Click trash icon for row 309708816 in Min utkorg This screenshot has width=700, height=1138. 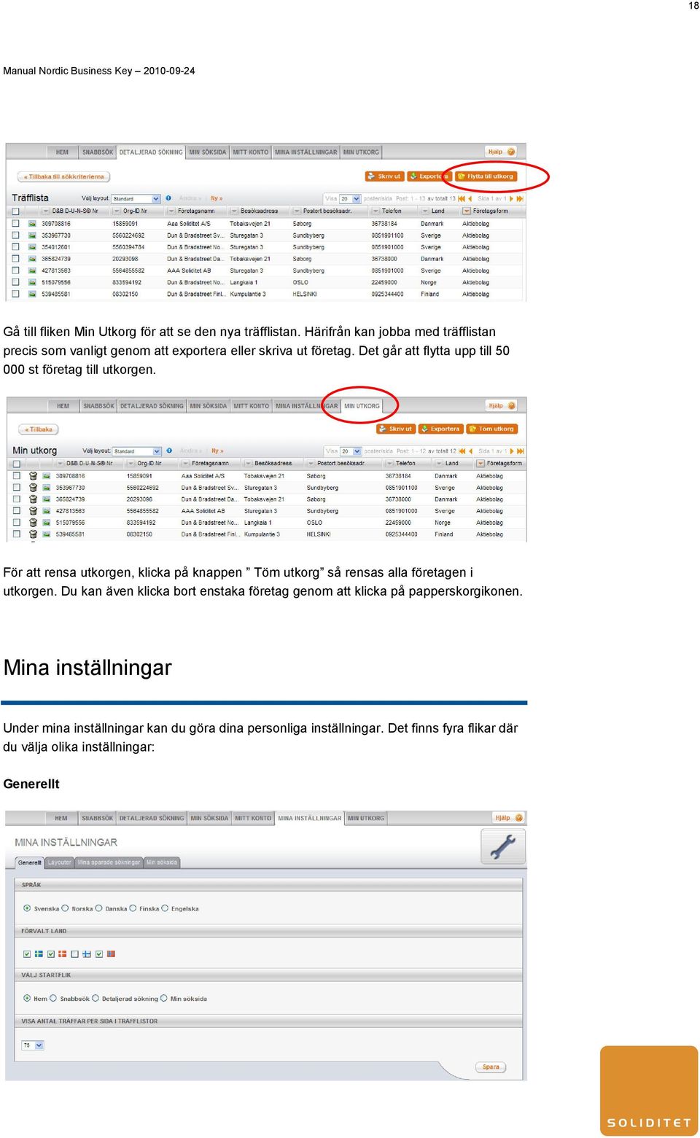(x=33, y=476)
